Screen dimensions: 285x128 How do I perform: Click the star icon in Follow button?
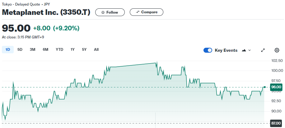click(103, 12)
